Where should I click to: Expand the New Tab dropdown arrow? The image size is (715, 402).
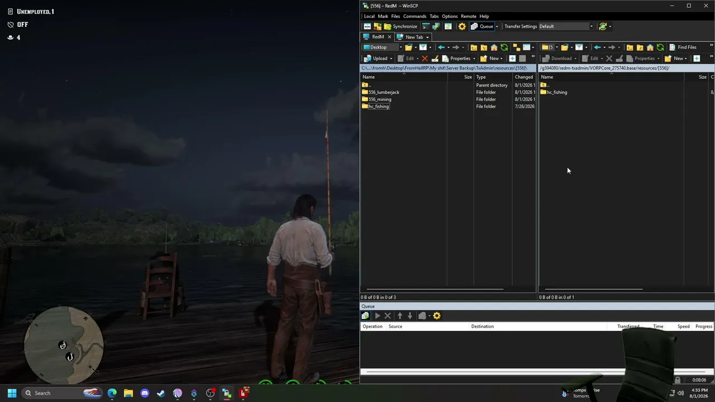[x=427, y=37]
